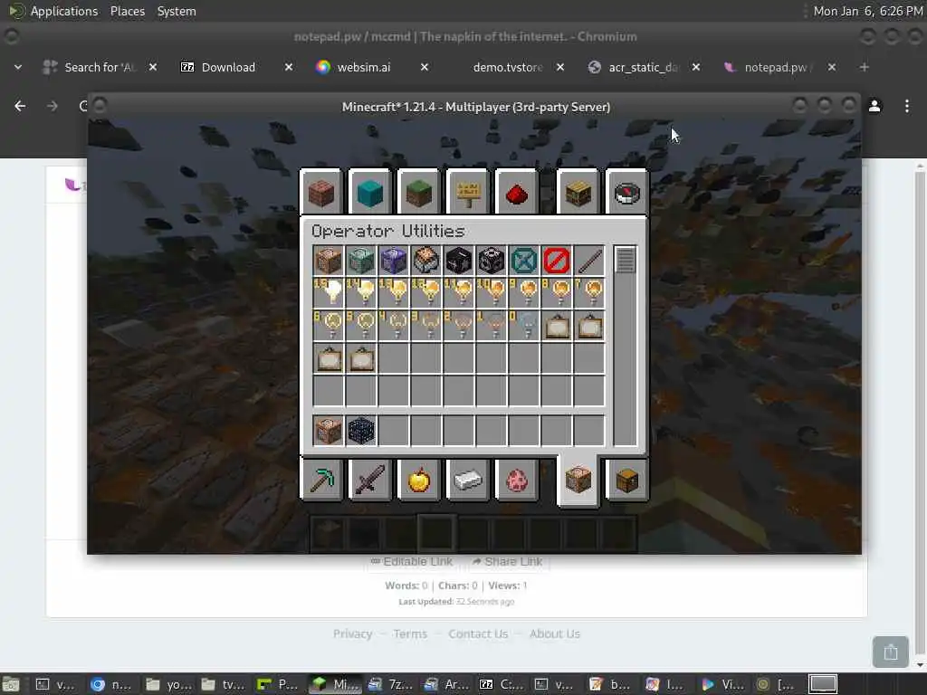Open the Survival Inventory chest tab
Viewport: 927px width, 695px height.
point(627,480)
